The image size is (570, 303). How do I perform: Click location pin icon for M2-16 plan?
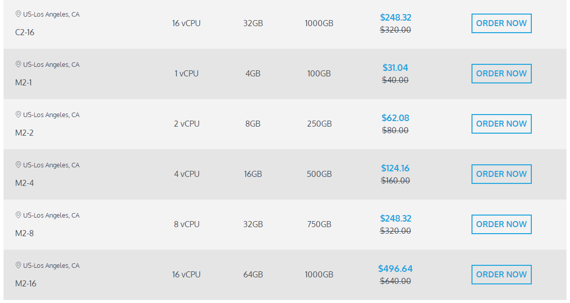18,265
